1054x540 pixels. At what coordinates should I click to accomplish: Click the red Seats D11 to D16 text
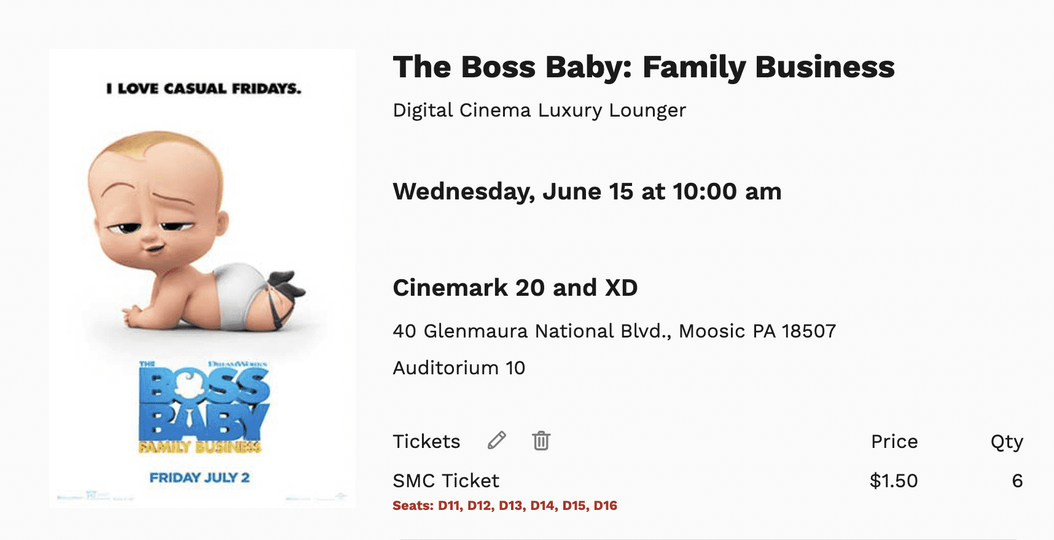pos(505,506)
